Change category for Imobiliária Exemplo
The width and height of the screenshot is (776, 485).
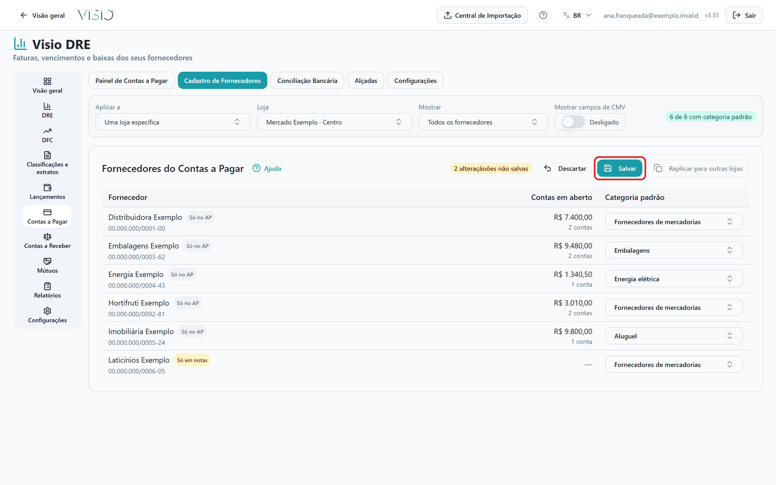[x=674, y=336]
